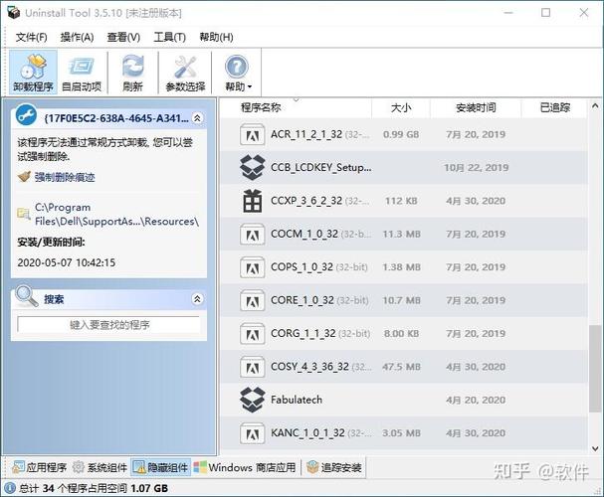
Task: Collapse the program details panel chevron
Action: click(197, 117)
